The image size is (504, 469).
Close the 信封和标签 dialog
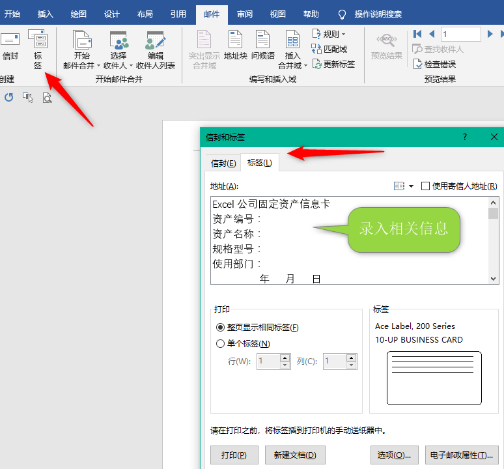(494, 137)
